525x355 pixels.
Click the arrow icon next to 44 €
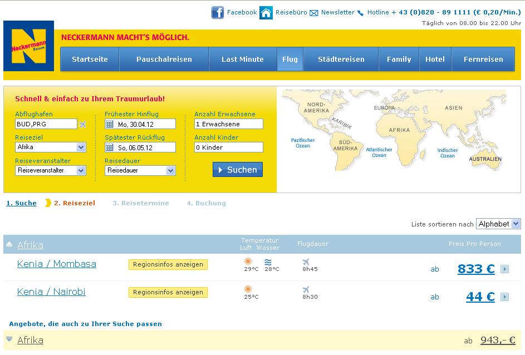pos(504,297)
